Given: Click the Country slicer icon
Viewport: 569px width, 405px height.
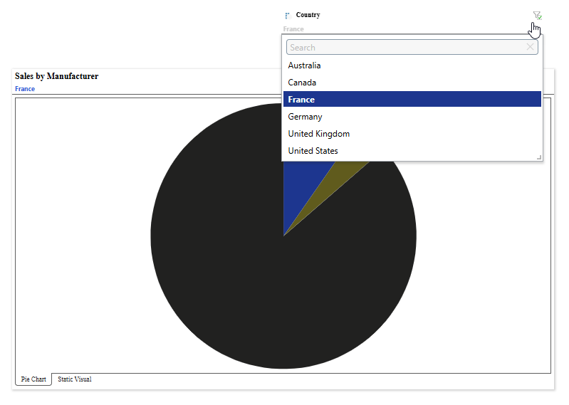Looking at the screenshot, I should coord(288,16).
